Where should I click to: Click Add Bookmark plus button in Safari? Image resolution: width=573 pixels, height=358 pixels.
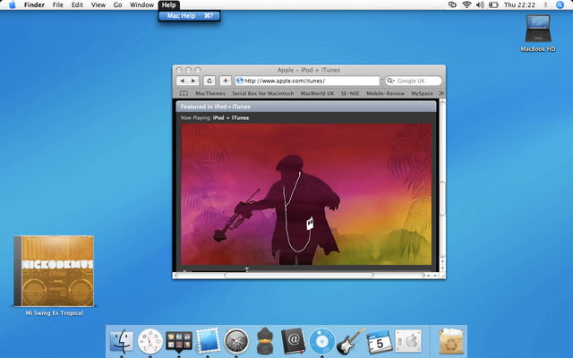click(226, 81)
